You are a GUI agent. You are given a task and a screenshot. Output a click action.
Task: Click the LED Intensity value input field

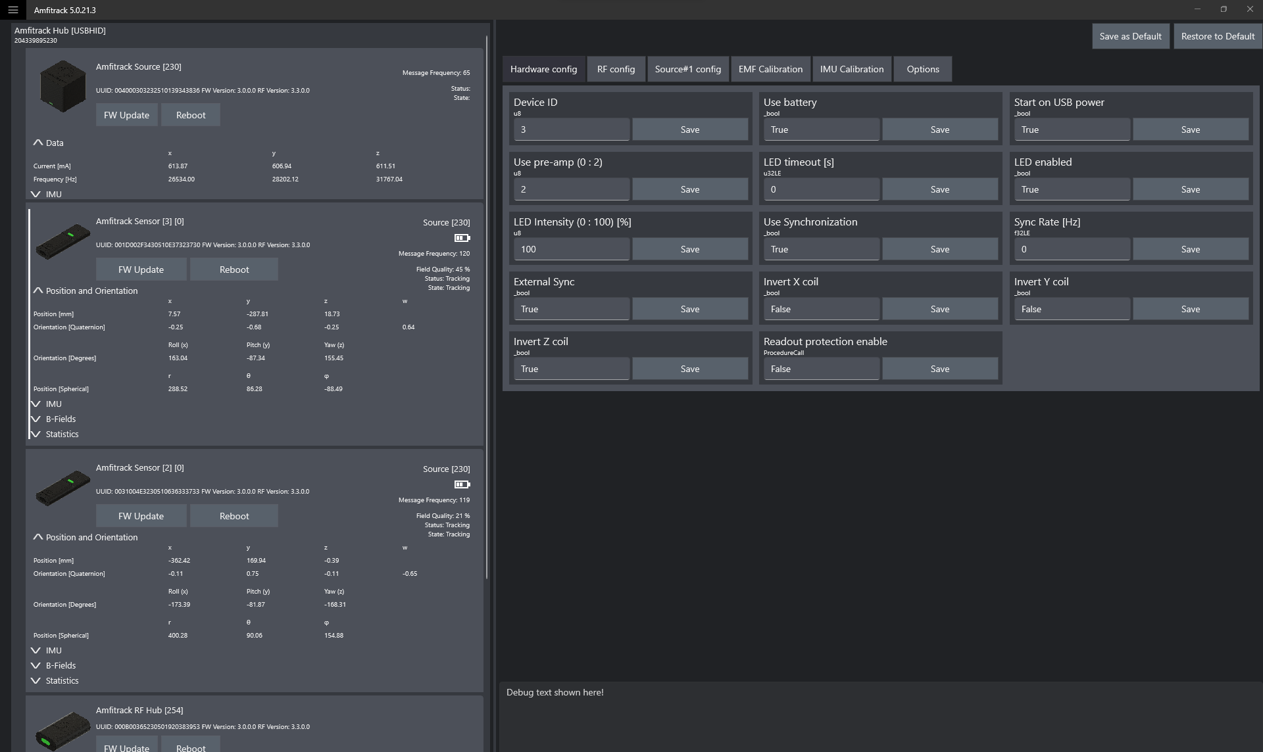[571, 249]
